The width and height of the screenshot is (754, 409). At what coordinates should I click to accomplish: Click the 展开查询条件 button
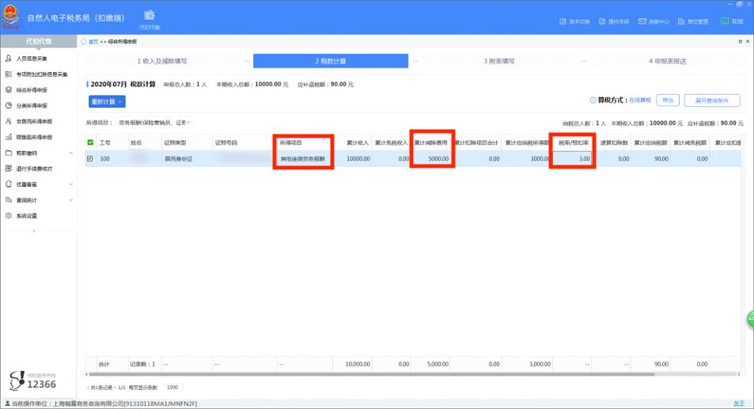[x=711, y=100]
